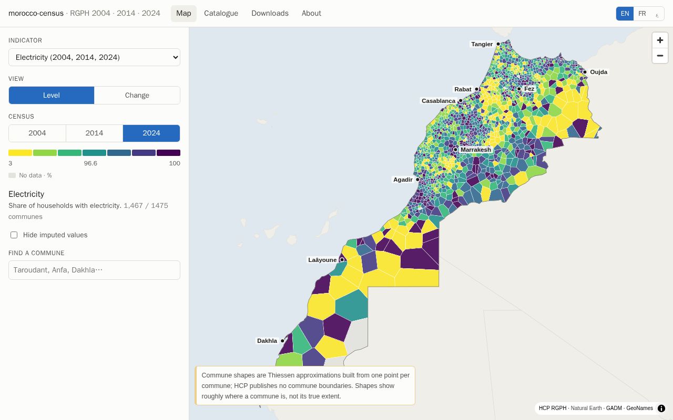Open the Map tab
Image resolution: width=673 pixels, height=420 pixels.
click(183, 13)
